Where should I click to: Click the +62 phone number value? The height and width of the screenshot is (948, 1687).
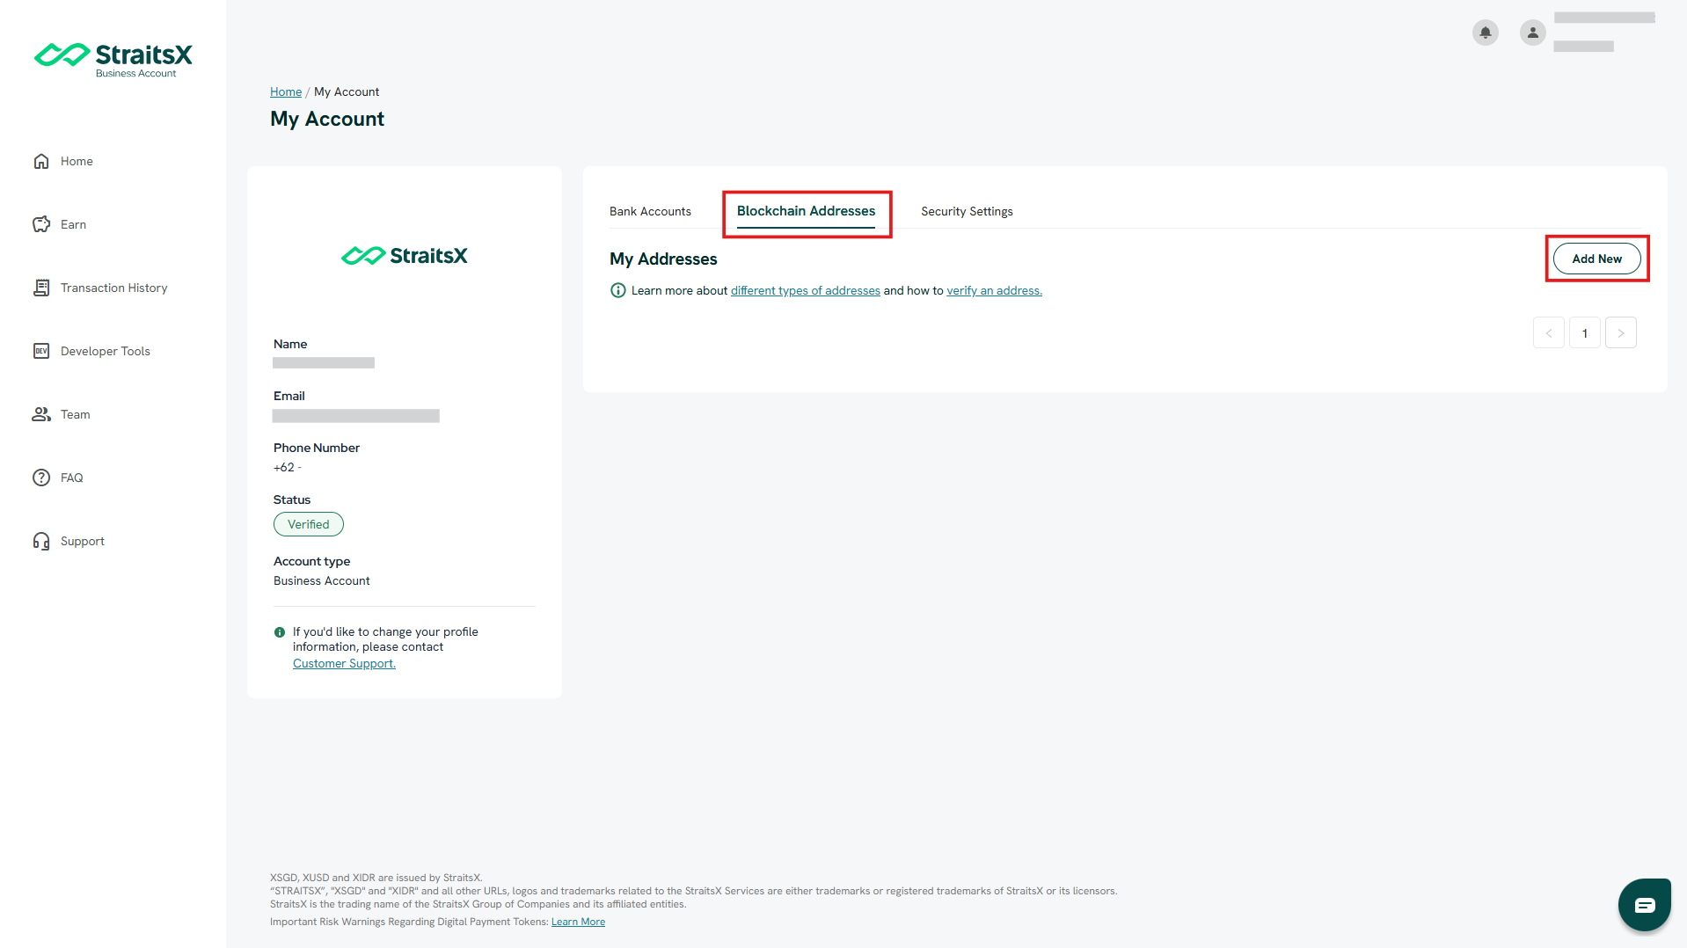tap(287, 467)
